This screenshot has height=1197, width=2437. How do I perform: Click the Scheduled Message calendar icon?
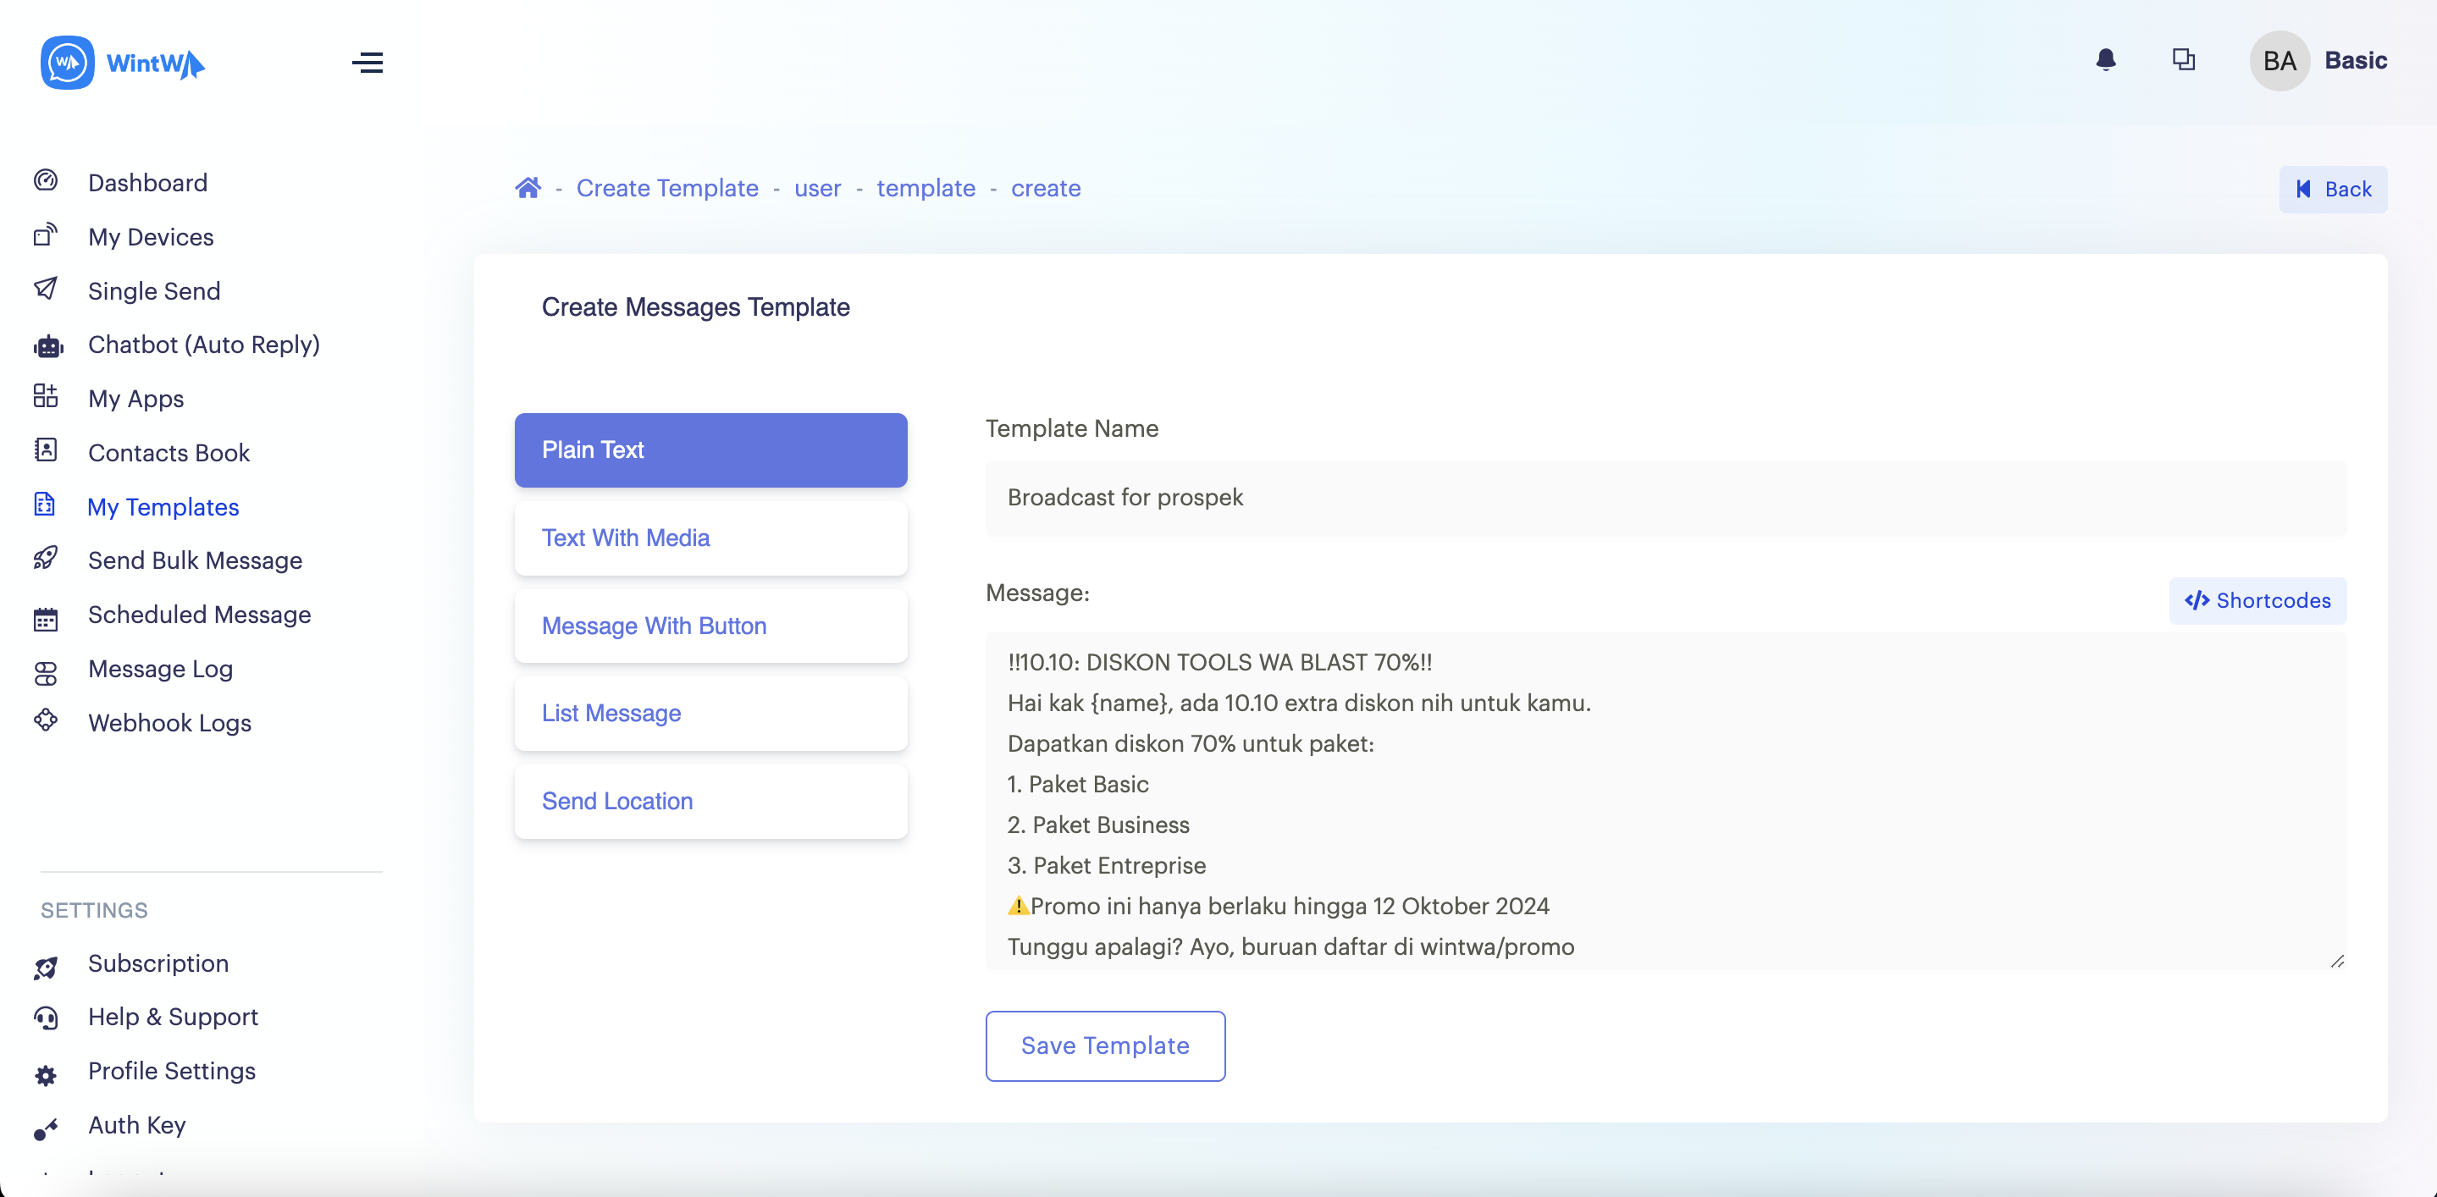[x=46, y=620]
